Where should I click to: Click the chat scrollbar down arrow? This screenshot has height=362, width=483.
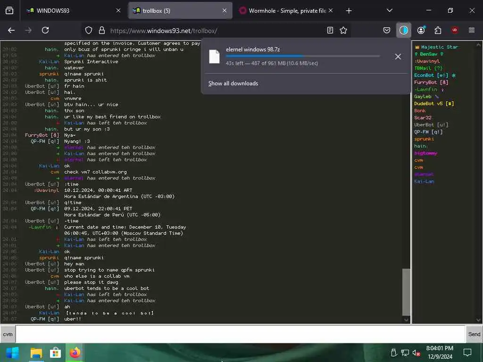[406, 320]
